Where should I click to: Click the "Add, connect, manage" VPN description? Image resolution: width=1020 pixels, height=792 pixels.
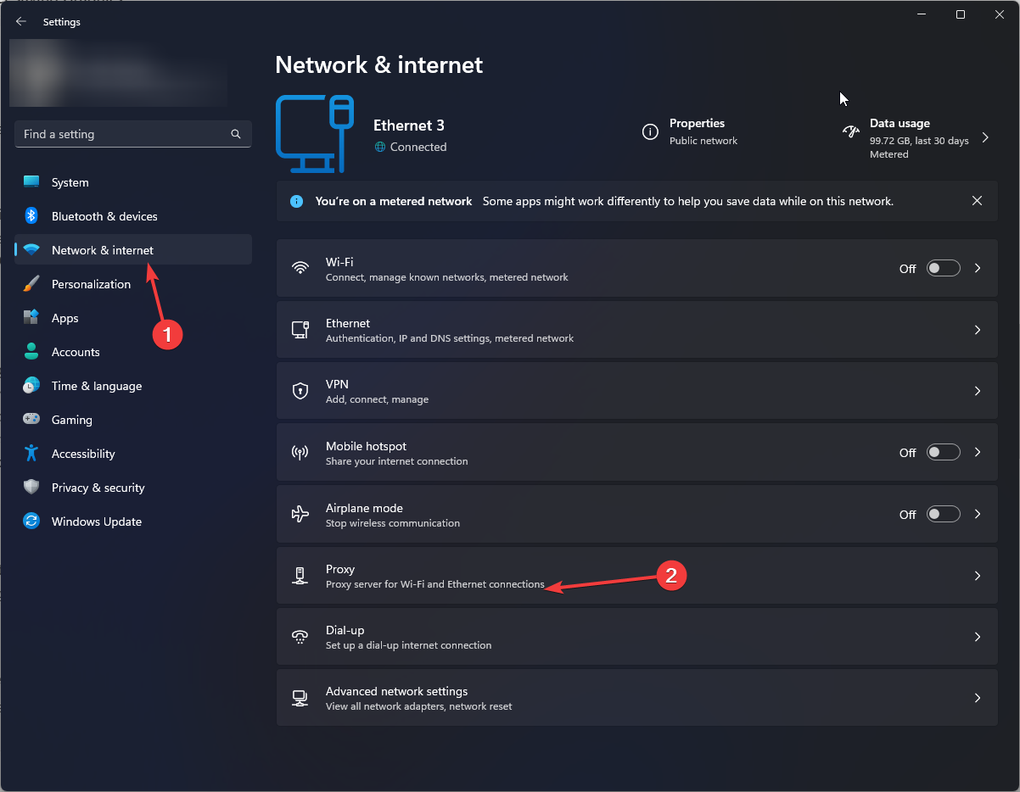coord(377,399)
